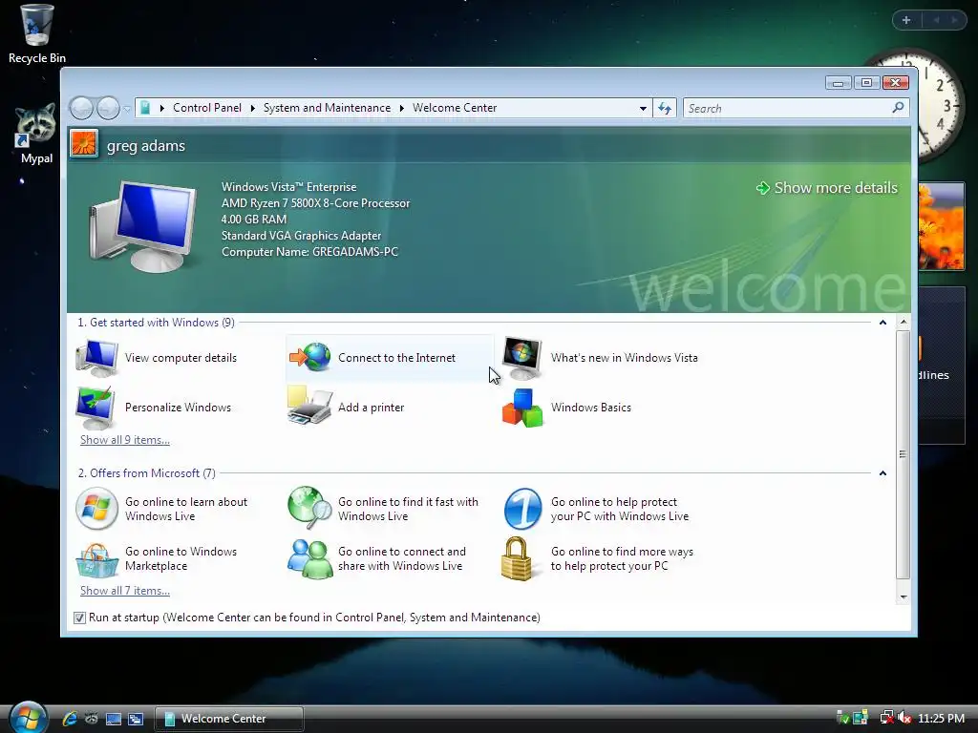Click the refresh button beside address bar

point(665,109)
